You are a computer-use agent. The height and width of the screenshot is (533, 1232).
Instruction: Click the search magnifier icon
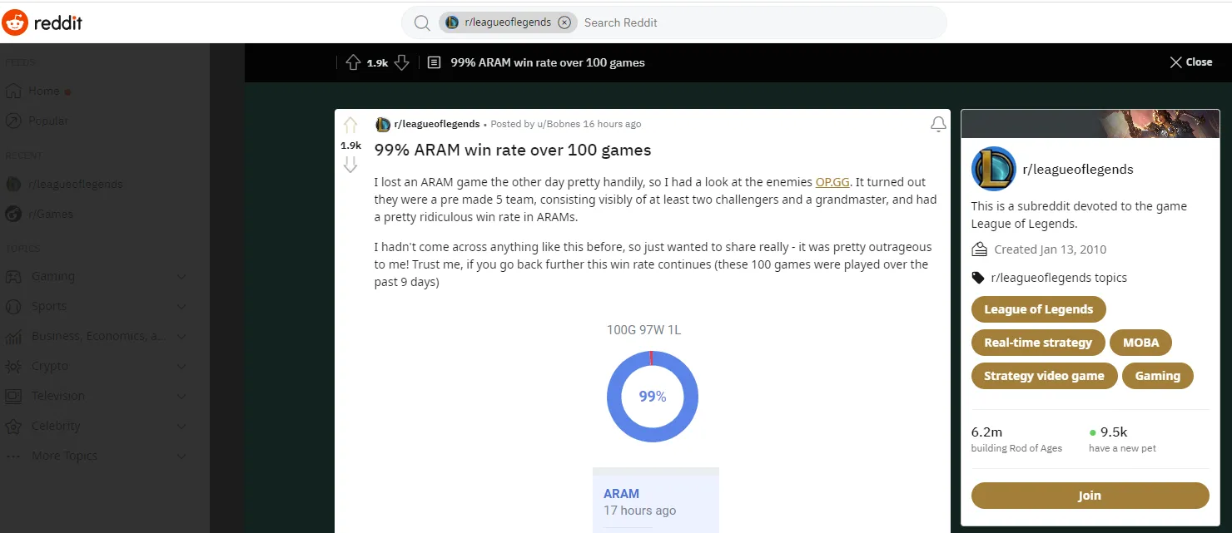(x=422, y=22)
